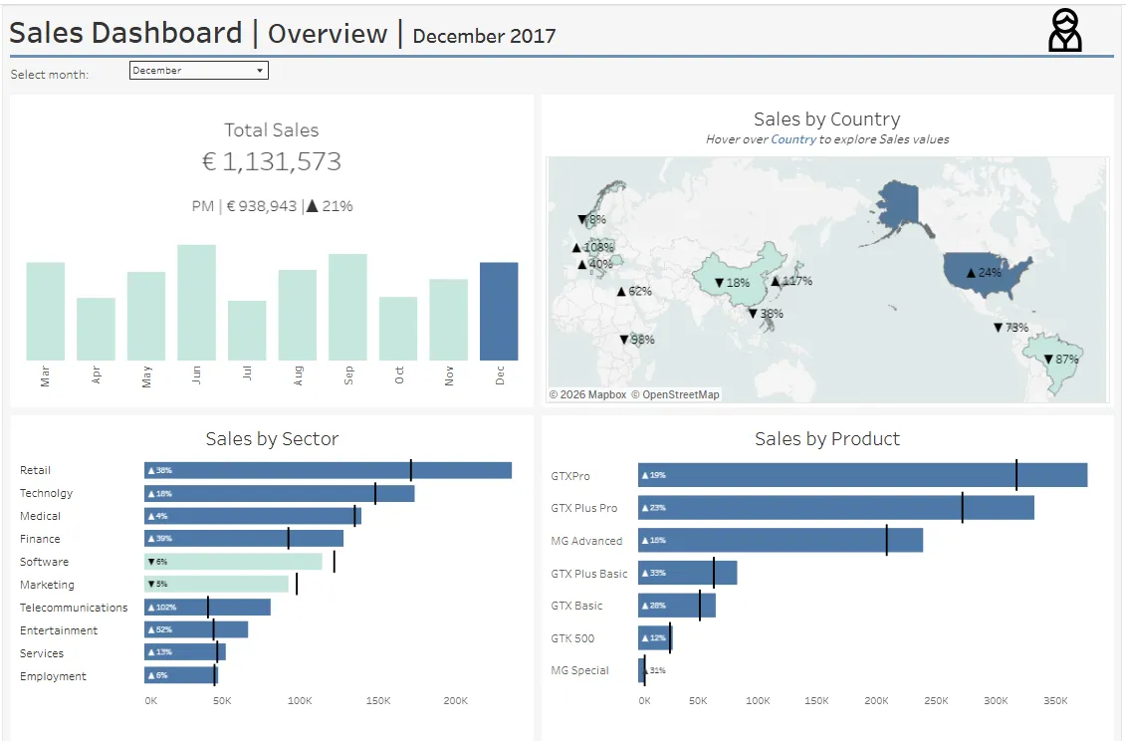The height and width of the screenshot is (741, 1126).
Task: Open the © 2026 Mapbox attribution link
Action: [585, 393]
